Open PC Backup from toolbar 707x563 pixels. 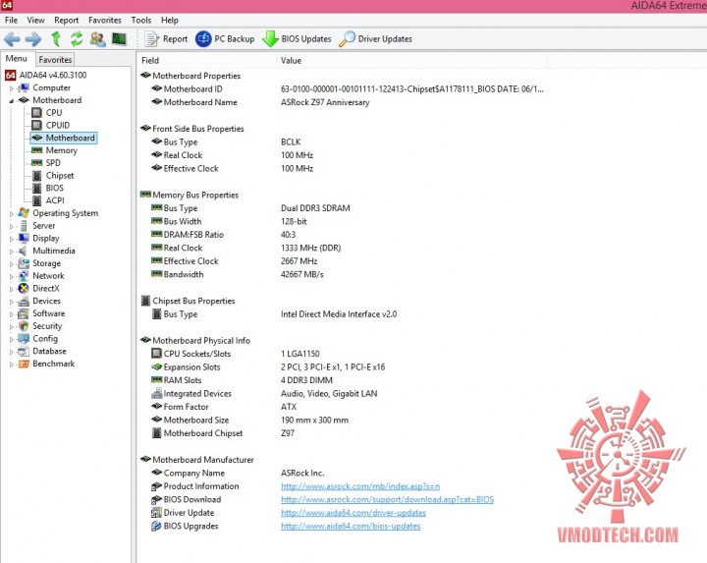pyautogui.click(x=225, y=39)
